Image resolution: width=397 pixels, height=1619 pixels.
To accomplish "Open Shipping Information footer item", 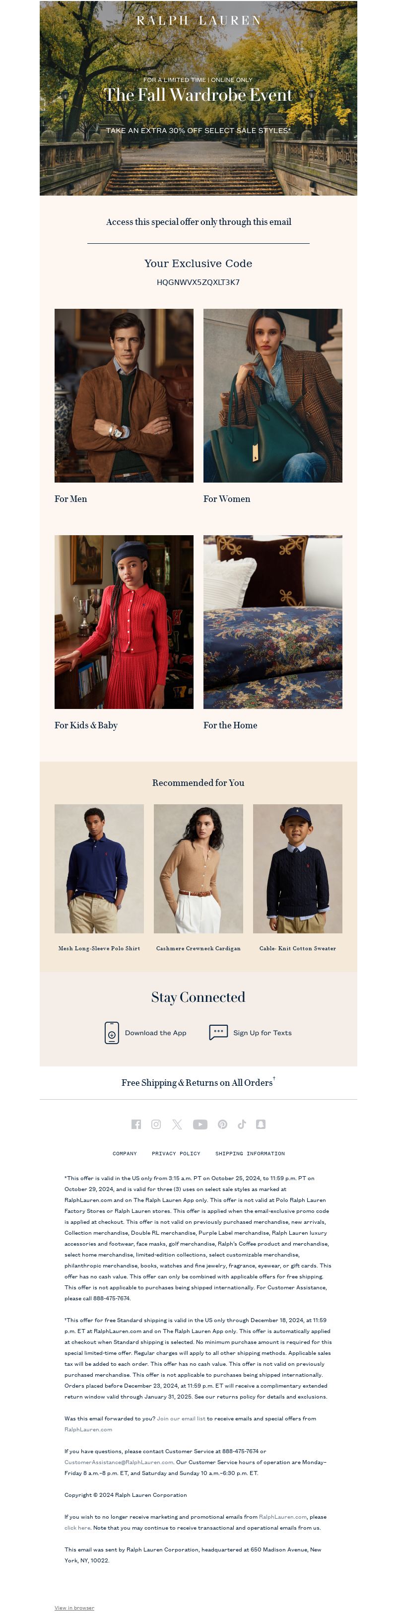I will pos(250,1153).
